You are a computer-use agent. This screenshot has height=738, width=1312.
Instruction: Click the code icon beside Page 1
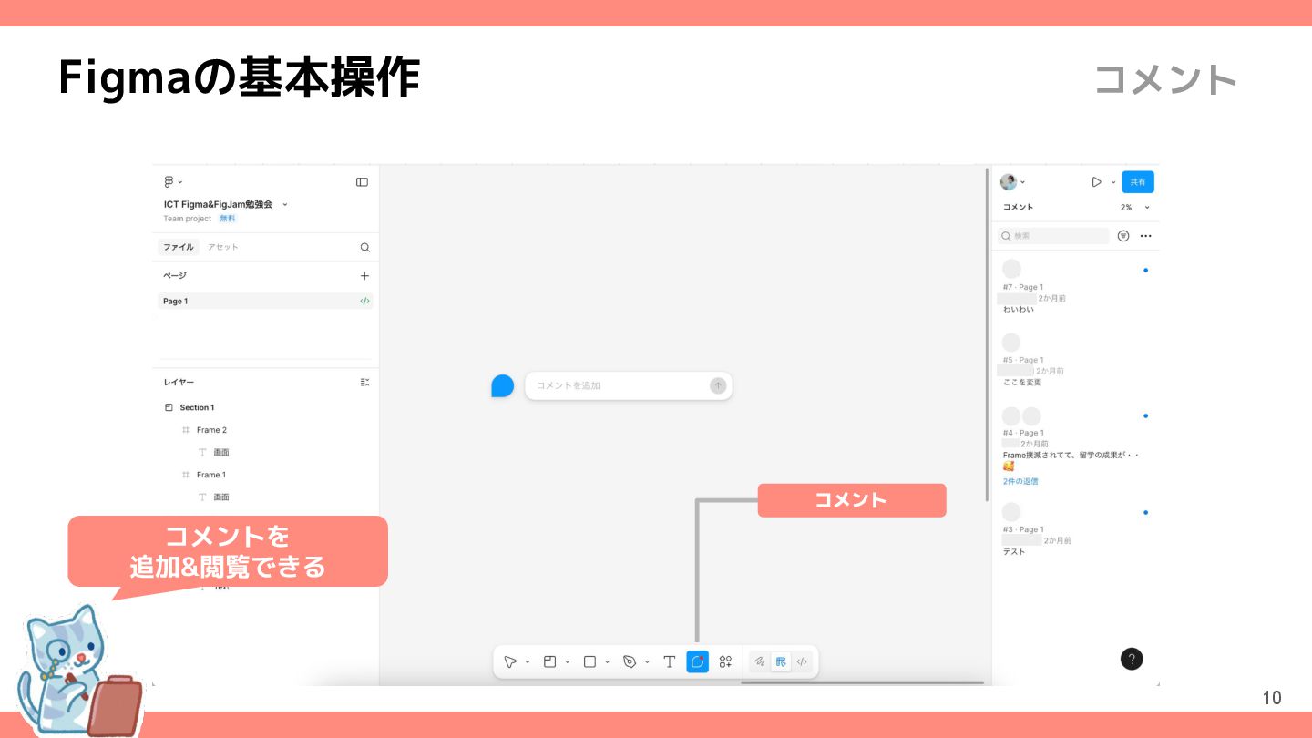coord(364,302)
